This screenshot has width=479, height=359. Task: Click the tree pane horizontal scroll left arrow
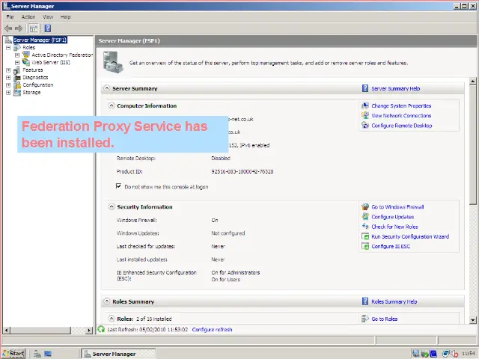[x=7, y=330]
